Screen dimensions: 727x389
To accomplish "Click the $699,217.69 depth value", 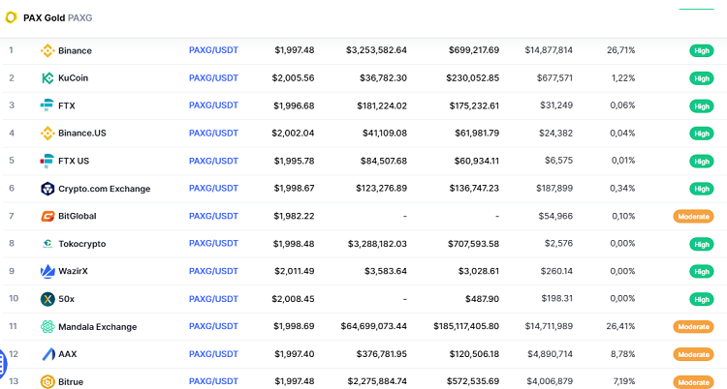I will (x=474, y=50).
